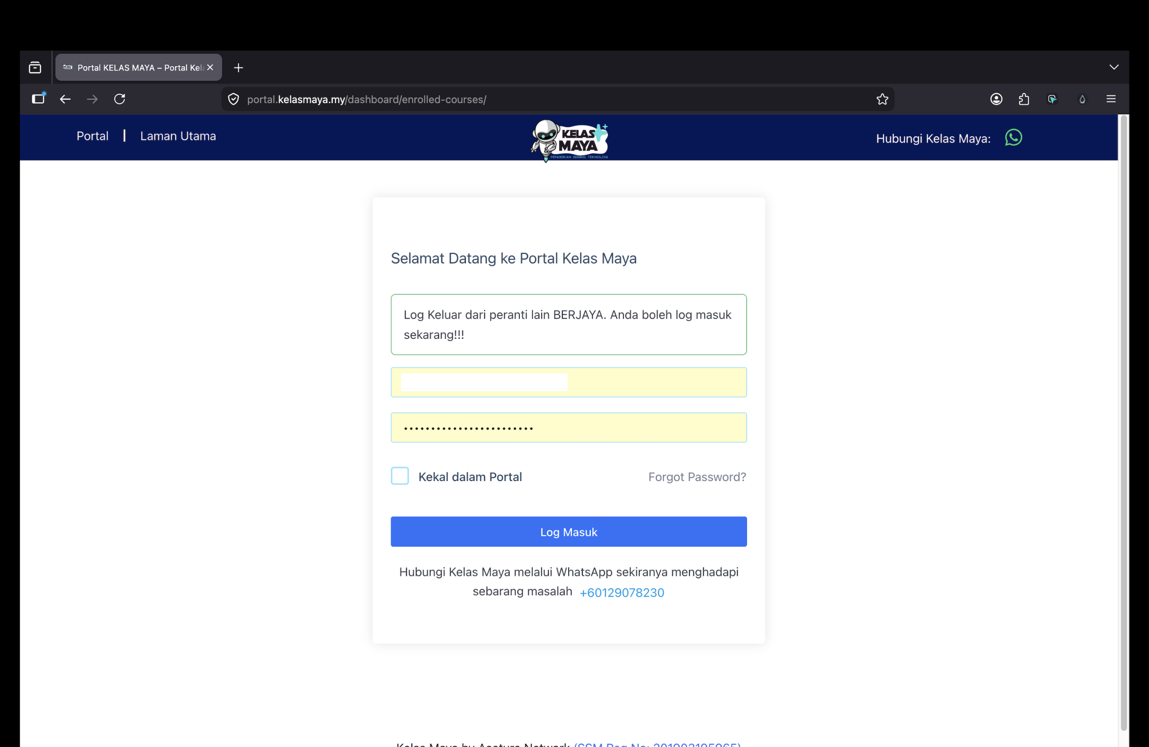The image size is (1149, 747).
Task: Select the Portal KELAS MAYA tab
Action: click(x=139, y=68)
